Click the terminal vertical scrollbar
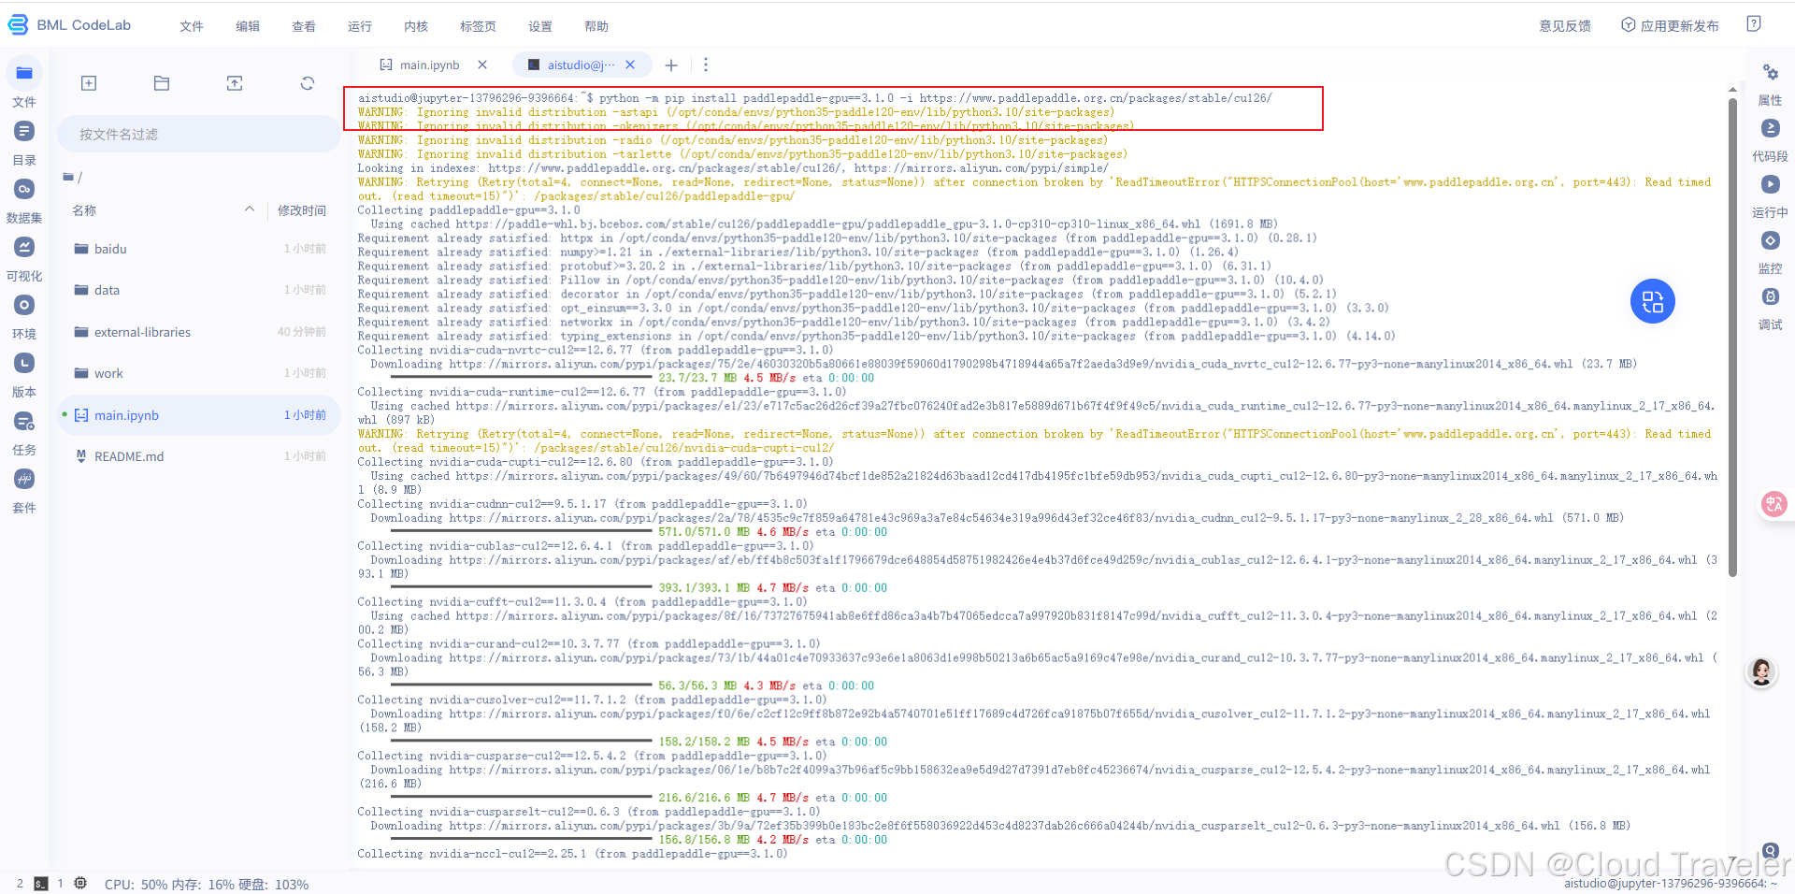 1732,337
